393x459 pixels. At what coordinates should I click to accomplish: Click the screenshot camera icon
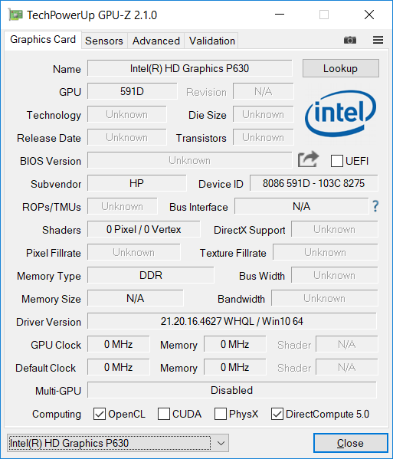(x=350, y=40)
